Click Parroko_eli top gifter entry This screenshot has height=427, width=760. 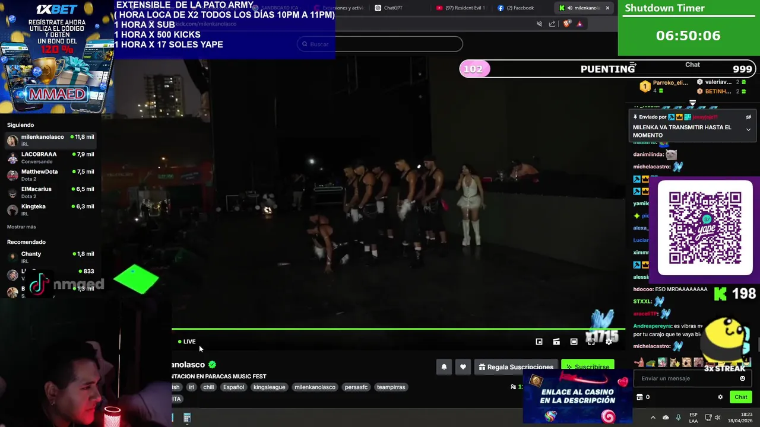[x=664, y=87]
